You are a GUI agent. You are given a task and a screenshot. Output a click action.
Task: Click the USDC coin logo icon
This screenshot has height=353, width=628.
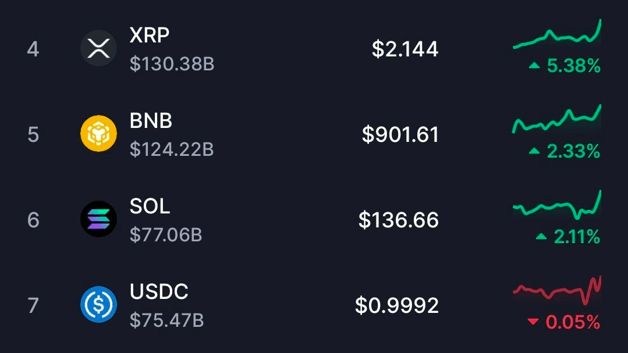coord(98,305)
